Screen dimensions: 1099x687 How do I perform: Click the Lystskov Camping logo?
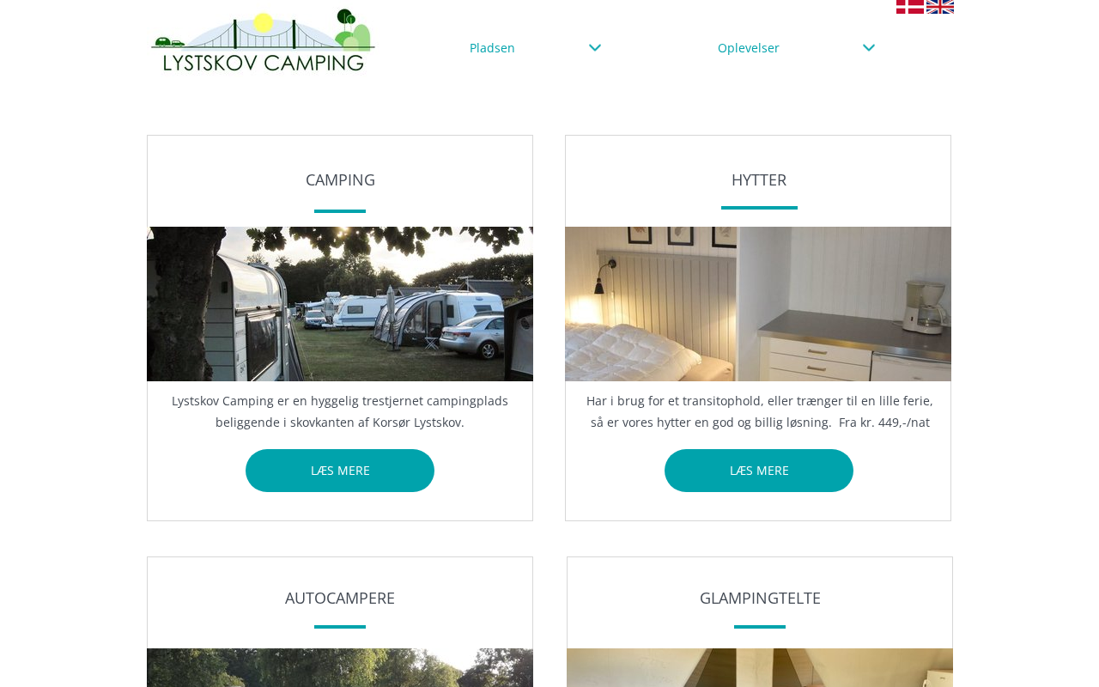[263, 40]
